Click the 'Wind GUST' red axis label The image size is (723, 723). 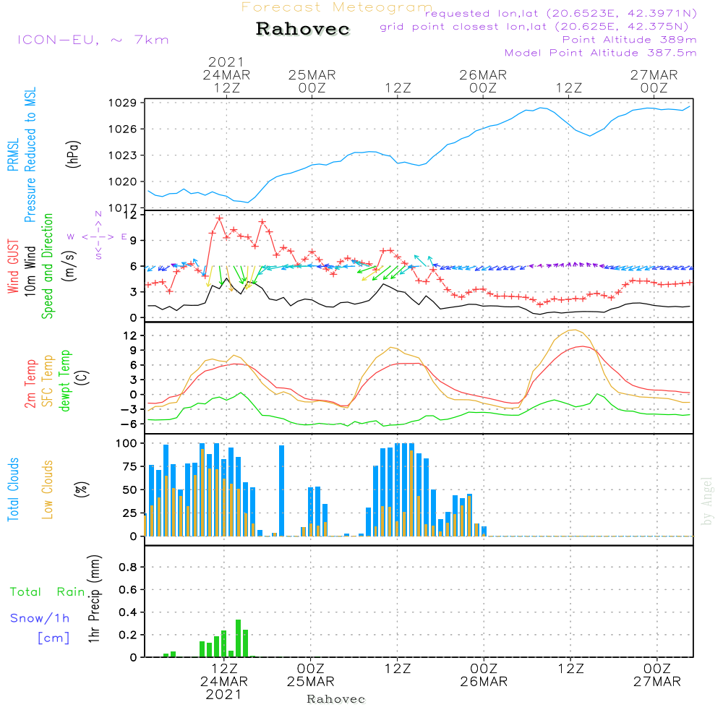[13, 266]
